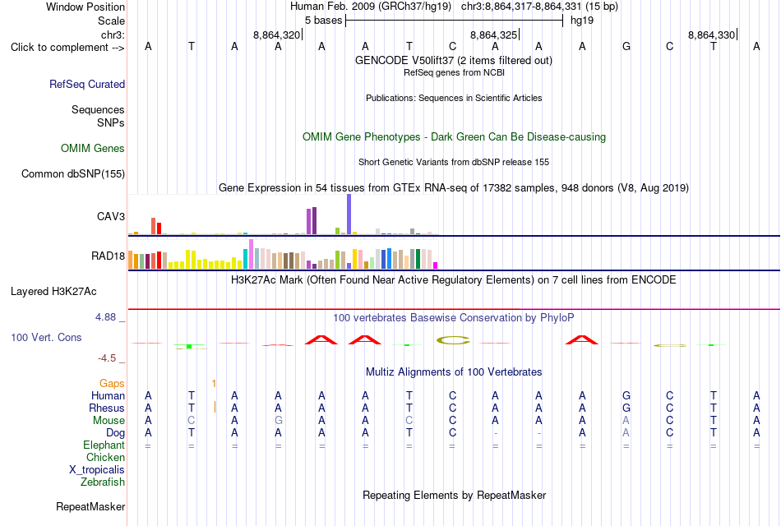Click the gap count '1' in Gaps row
781x526 pixels.
[x=214, y=383]
